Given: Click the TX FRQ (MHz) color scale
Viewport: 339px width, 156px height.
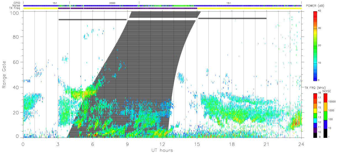Looking at the screenshot, I should click(x=315, y=115).
